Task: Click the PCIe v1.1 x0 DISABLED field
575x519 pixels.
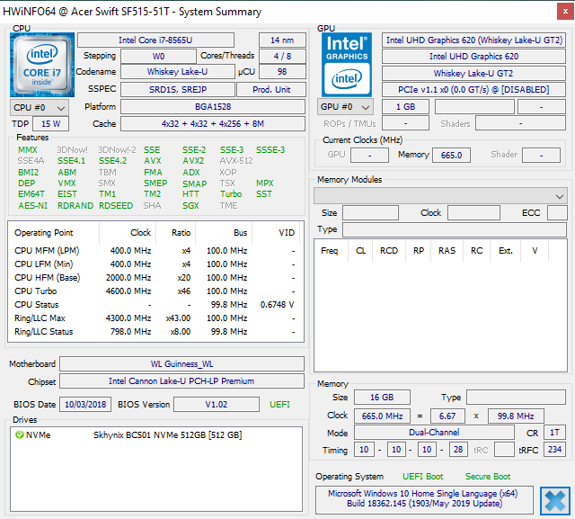Action: click(x=474, y=89)
